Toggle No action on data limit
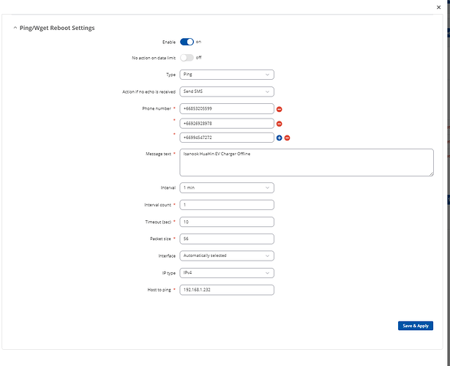Screen dimensions: 450x366 [x=187, y=58]
